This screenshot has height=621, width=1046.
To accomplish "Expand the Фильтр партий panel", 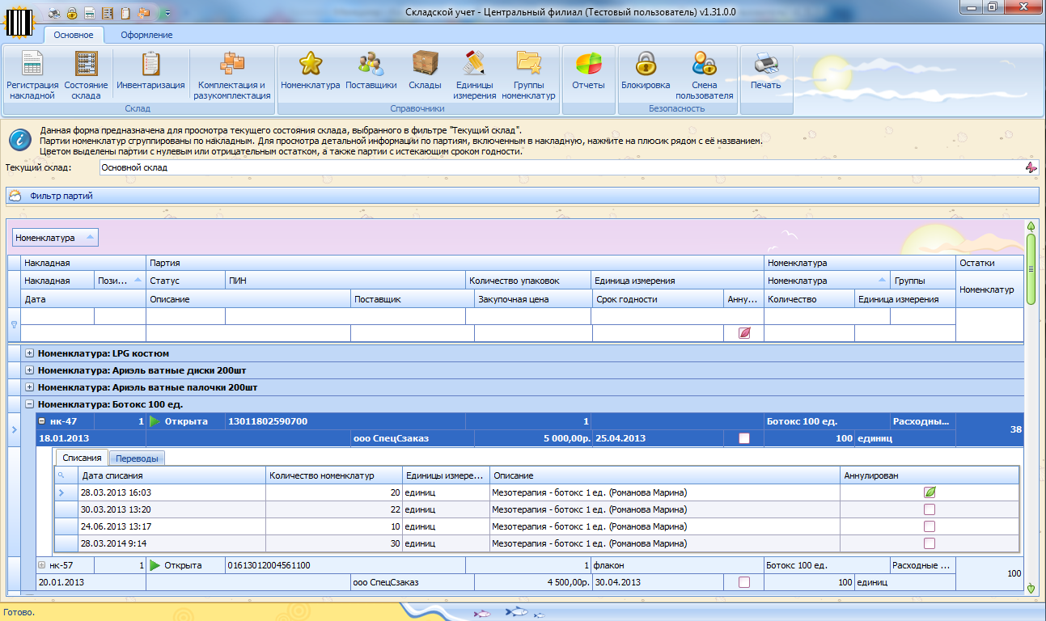I will [x=61, y=196].
